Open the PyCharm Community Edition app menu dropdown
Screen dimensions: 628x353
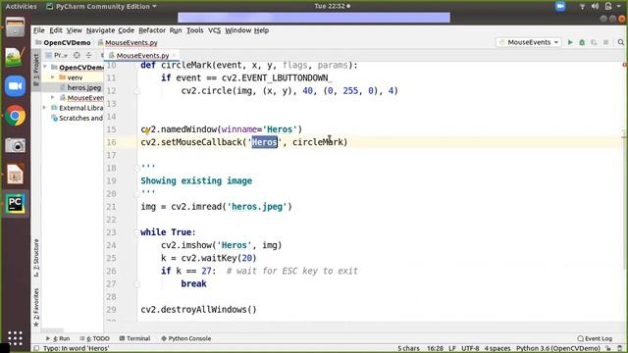tap(102, 7)
